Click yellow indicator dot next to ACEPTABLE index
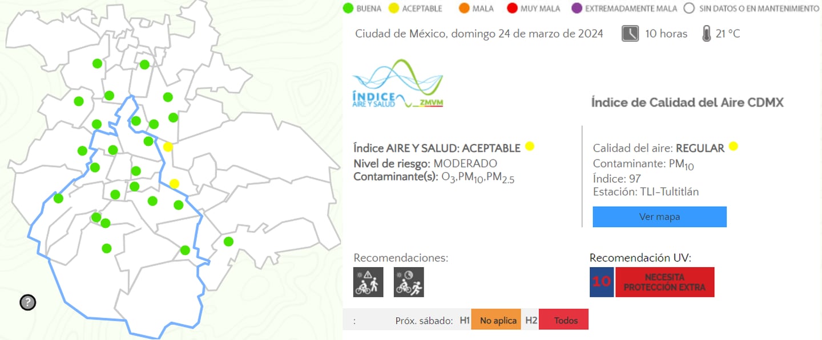 [x=530, y=146]
